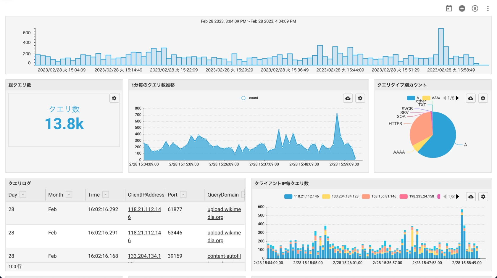Download クライアントIP毎クエリ数 chart data
Viewport: 497px width, 278px height.
point(471,197)
